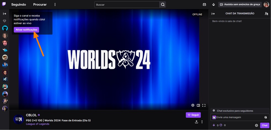Open the chat identity badge icon
271x130 pixels.
tap(214, 117)
